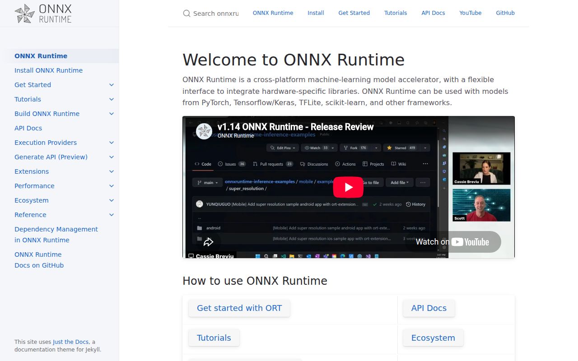Click the Ecosystem button in content
Screen dimensions: 578x361
tap(433, 338)
